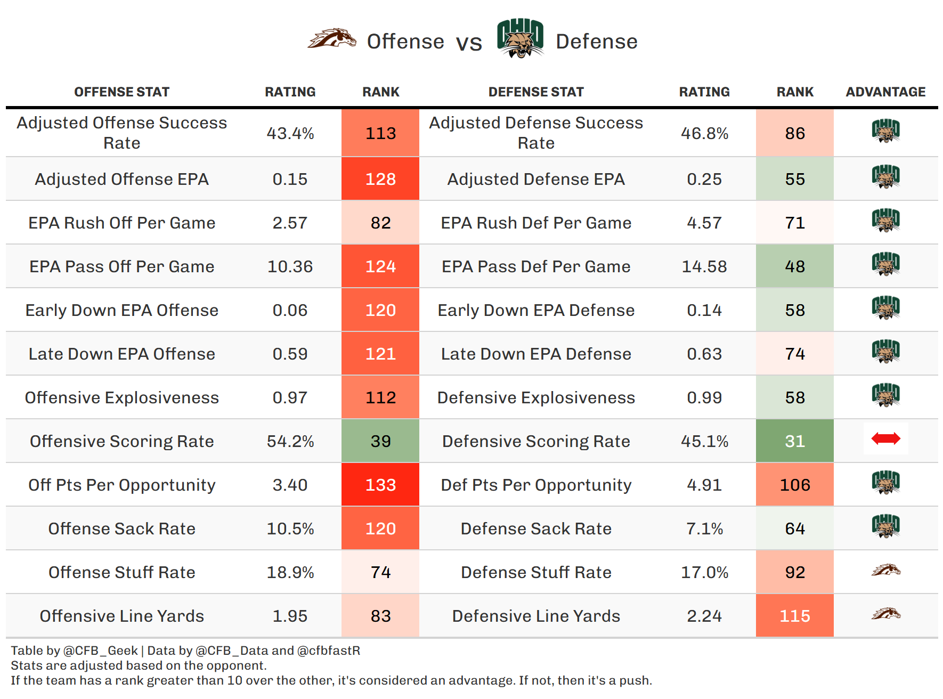The width and height of the screenshot is (943, 699).
Task: Click Ohio advantage icon in Offense Sack Rate row
Action: 885,526
